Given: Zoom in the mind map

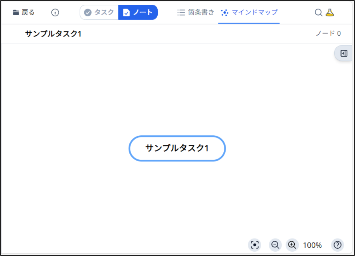Looking at the screenshot, I should click(292, 245).
